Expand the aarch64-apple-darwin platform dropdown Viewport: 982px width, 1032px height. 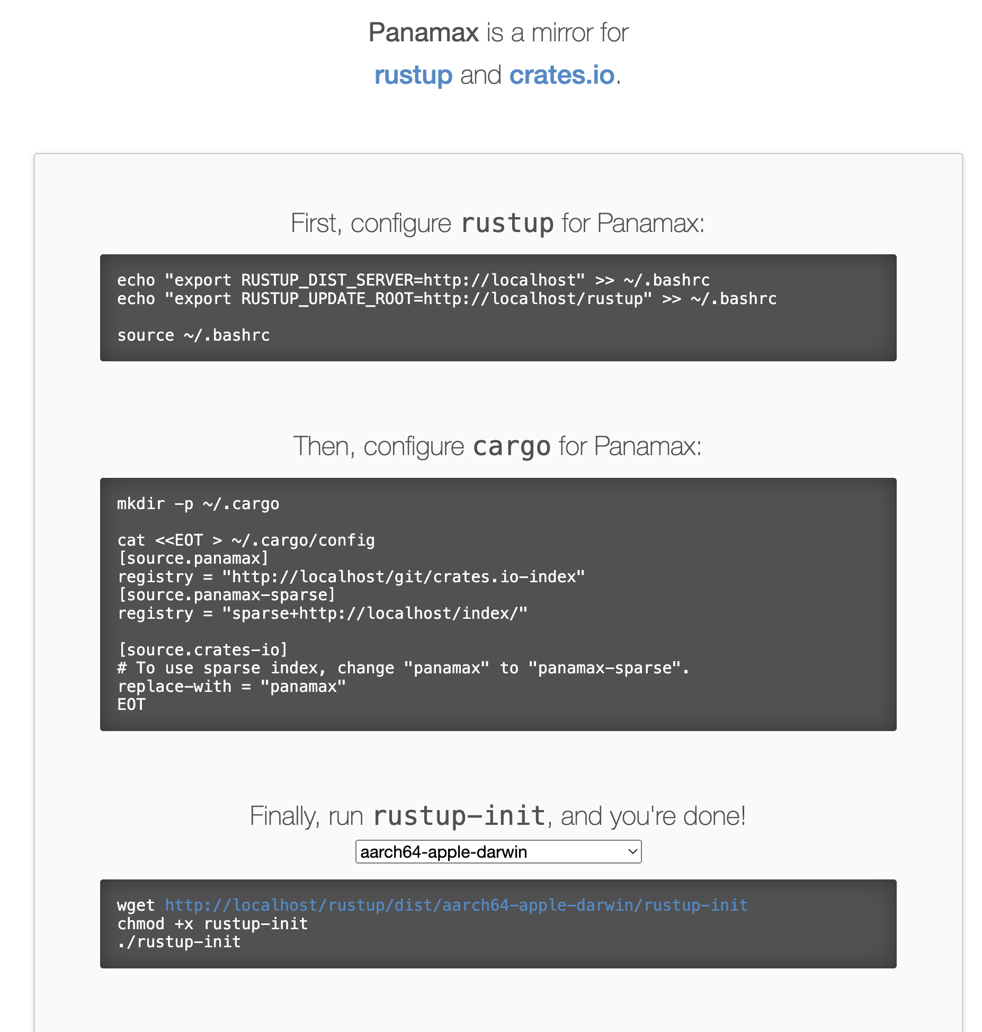point(498,851)
